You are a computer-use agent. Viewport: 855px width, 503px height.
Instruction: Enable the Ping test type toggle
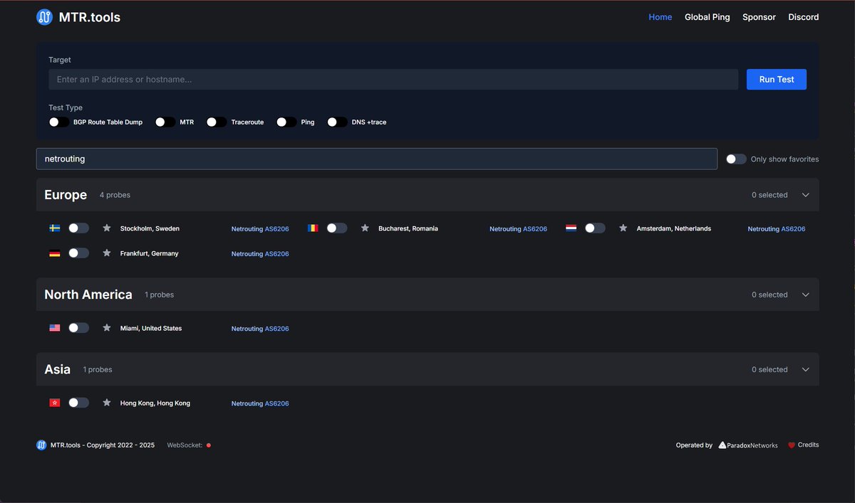(286, 122)
